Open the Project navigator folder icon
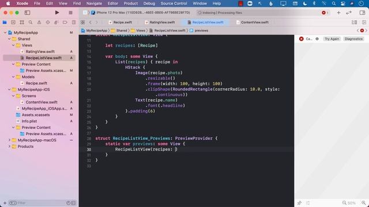The image size is (369, 207). (x=5, y=22)
